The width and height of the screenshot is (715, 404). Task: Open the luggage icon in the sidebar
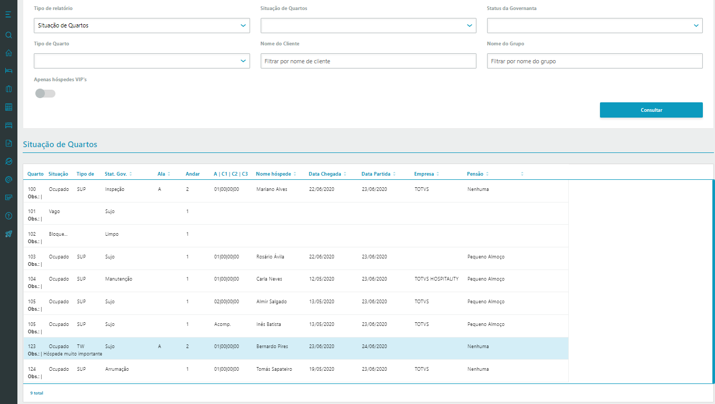(x=8, y=89)
